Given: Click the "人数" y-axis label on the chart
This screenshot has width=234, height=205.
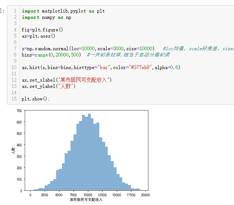Looking at the screenshot, I should click(x=13, y=150).
